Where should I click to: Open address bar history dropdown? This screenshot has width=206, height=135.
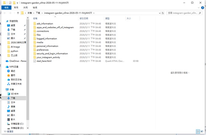click(x=160, y=13)
